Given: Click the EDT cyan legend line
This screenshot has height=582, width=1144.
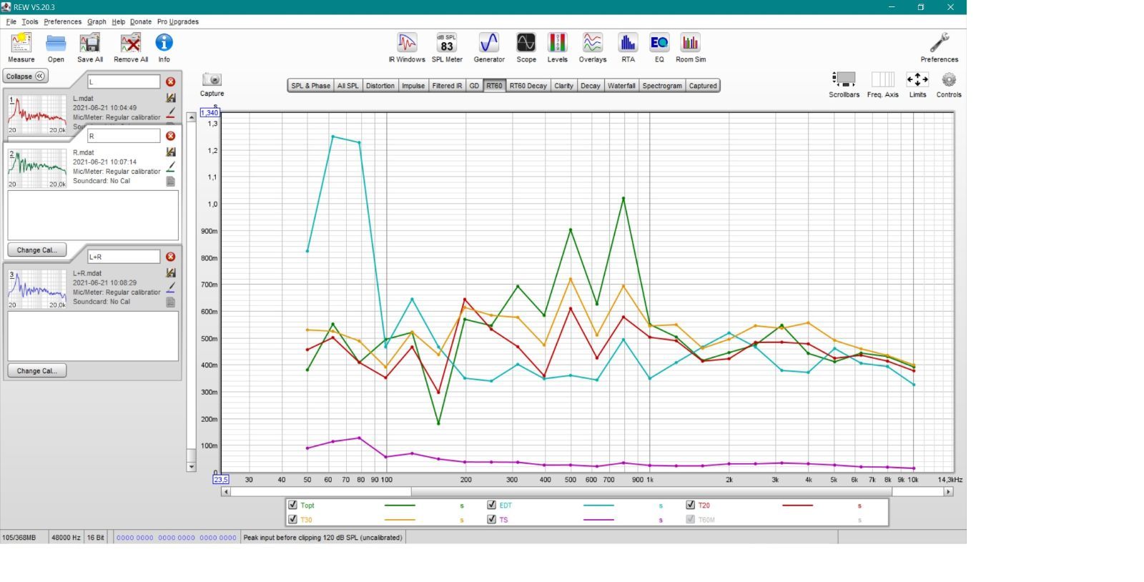Looking at the screenshot, I should click(x=598, y=505).
